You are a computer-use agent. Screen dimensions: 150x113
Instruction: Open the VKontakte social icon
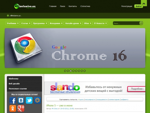(21, 100)
